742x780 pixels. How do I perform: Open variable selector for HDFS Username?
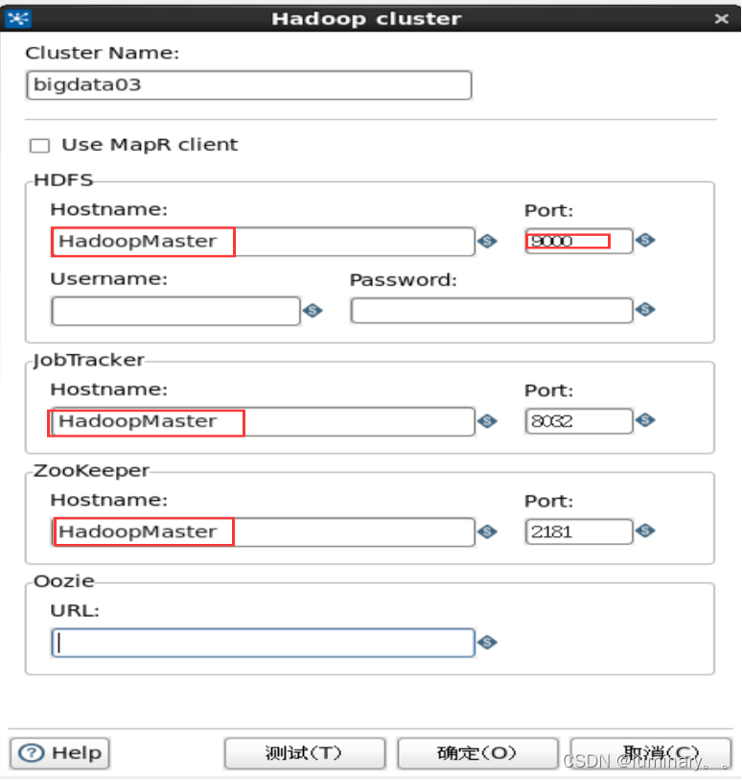[x=313, y=310]
